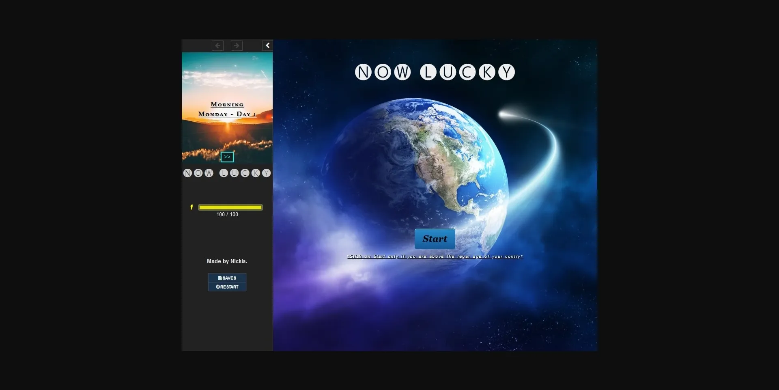Click the N circle in main title
The width and height of the screenshot is (779, 390).
[x=363, y=72]
